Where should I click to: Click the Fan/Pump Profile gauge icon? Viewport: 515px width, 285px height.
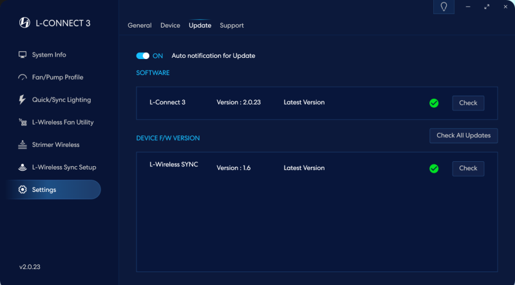point(23,77)
